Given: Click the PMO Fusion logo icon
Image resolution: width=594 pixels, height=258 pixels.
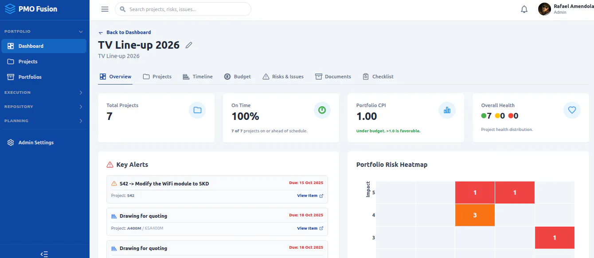Looking at the screenshot, I should (10, 9).
